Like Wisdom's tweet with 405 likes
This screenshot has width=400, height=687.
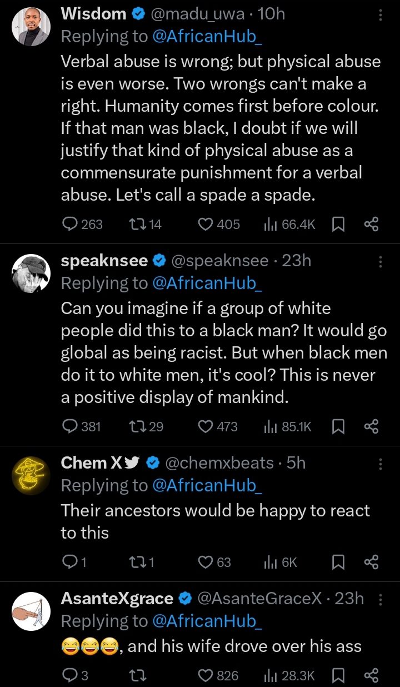click(206, 224)
